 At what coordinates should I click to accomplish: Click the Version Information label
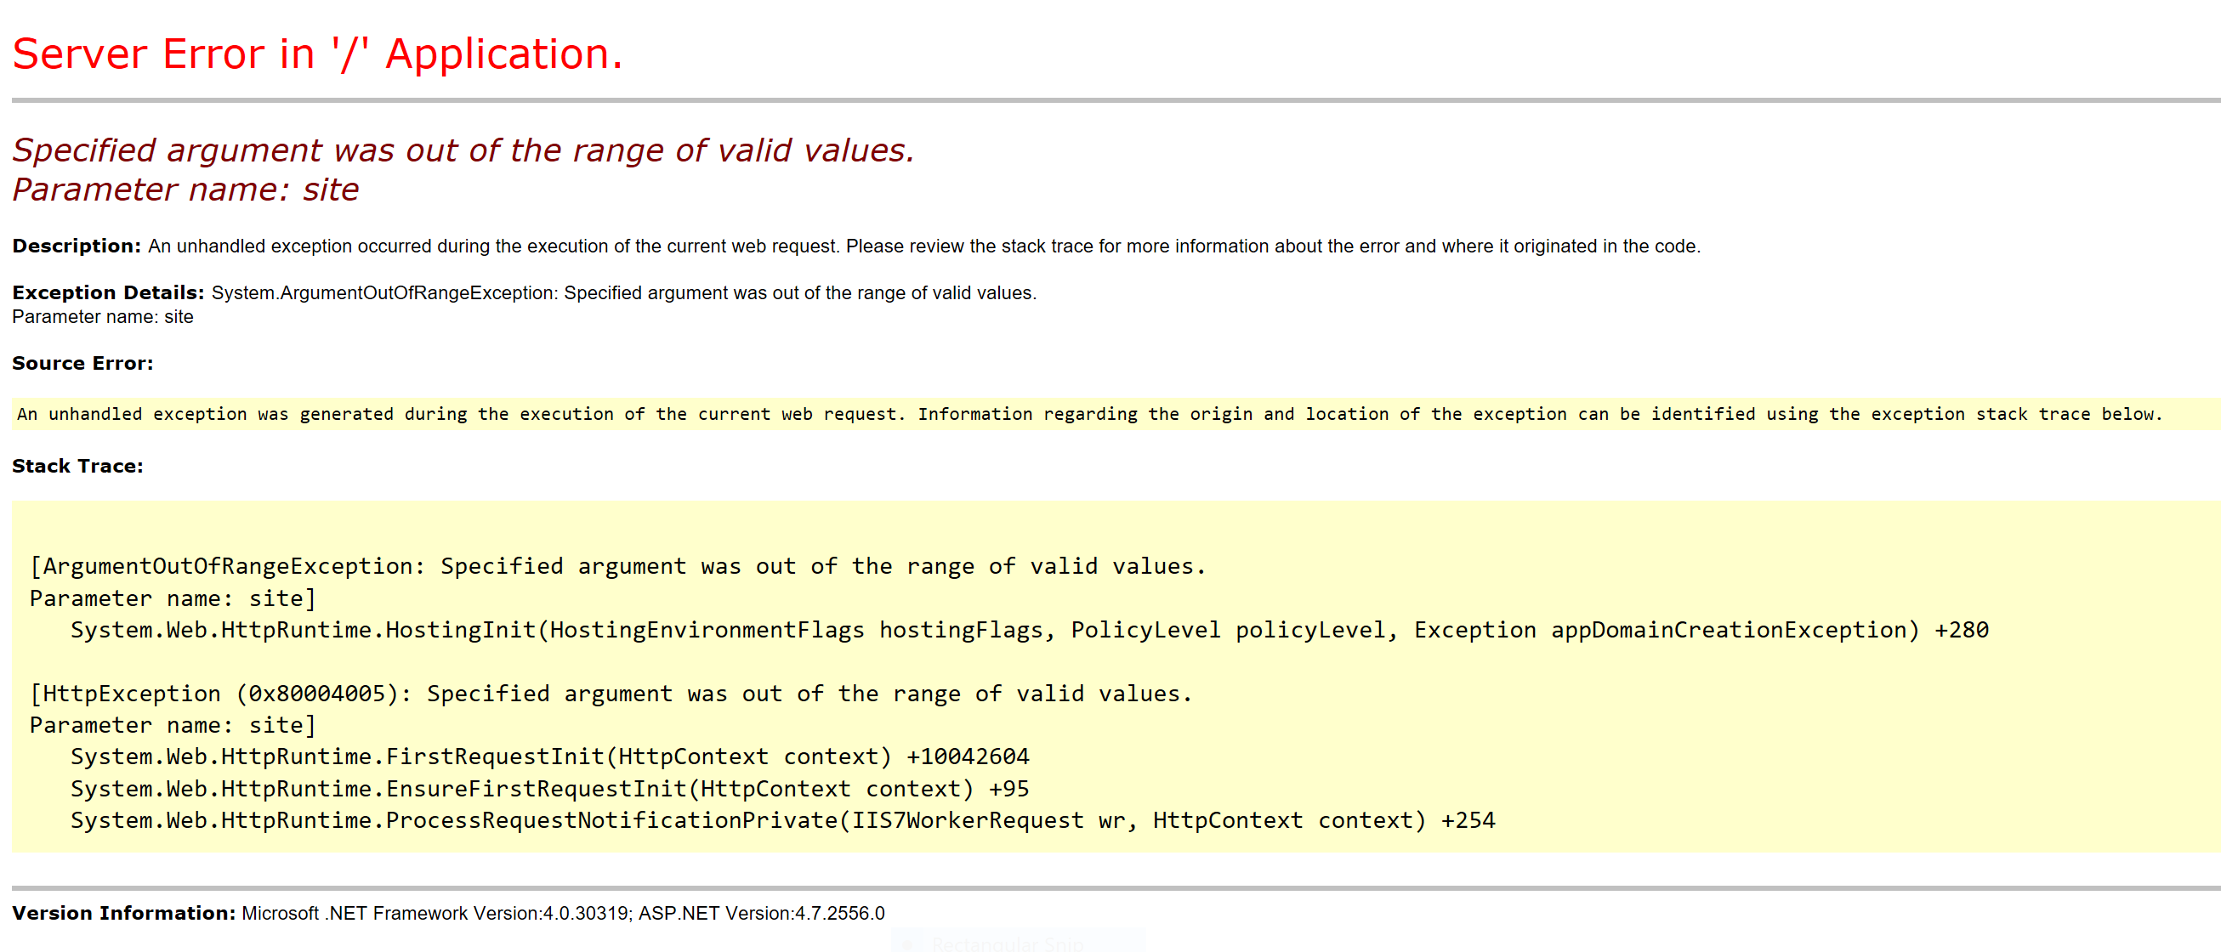click(123, 913)
